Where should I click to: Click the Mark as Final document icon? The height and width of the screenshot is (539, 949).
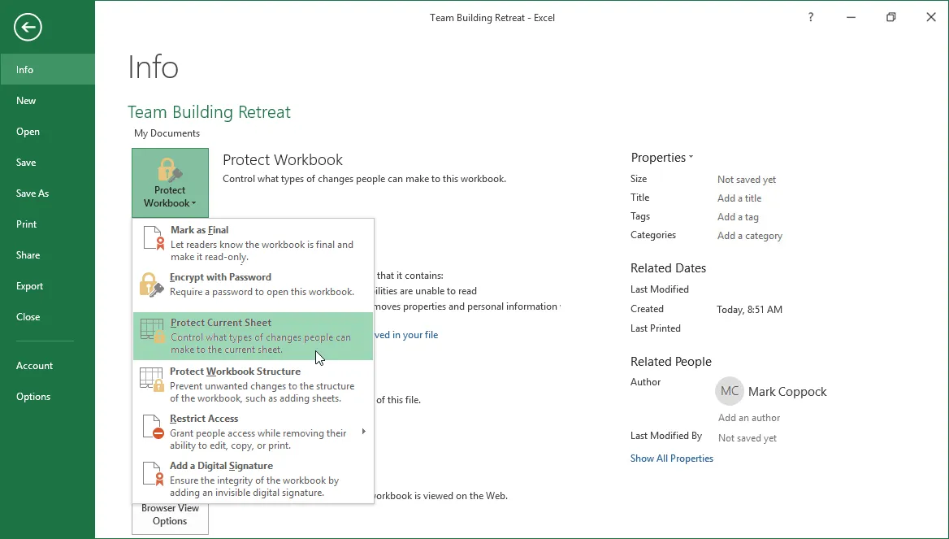pyautogui.click(x=153, y=237)
